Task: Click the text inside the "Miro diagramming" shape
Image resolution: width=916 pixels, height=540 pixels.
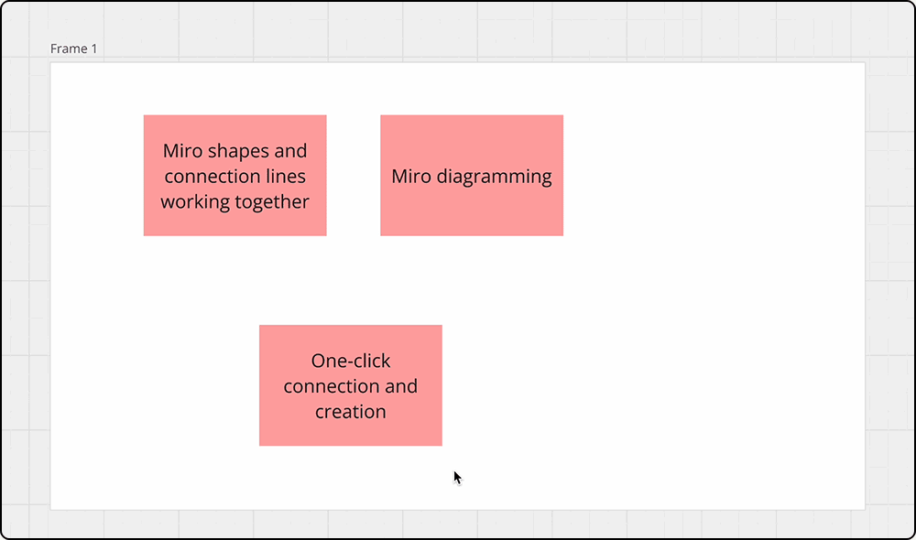Action: click(472, 176)
